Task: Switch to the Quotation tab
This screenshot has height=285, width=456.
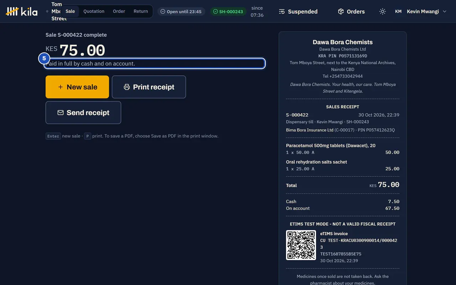Action: click(94, 11)
